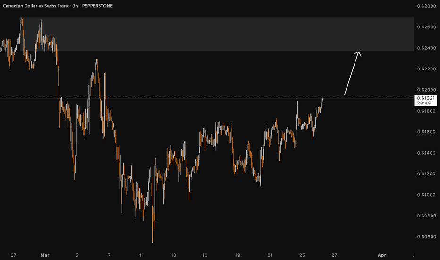Select the arrowhead tip touching the gray zone
Screen dimensions: 440x260
point(359,52)
